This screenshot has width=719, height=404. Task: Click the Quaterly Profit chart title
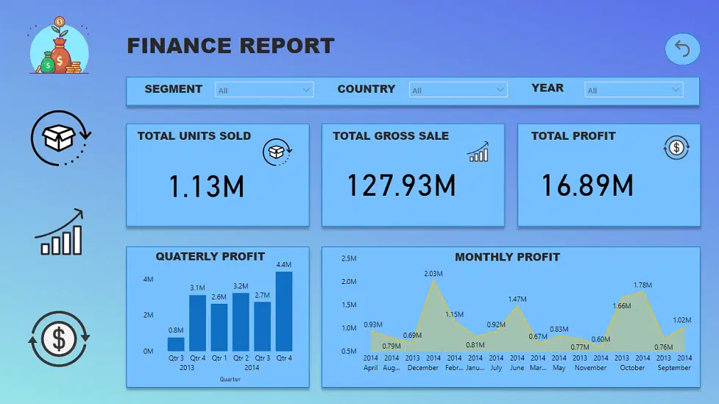pyautogui.click(x=210, y=256)
